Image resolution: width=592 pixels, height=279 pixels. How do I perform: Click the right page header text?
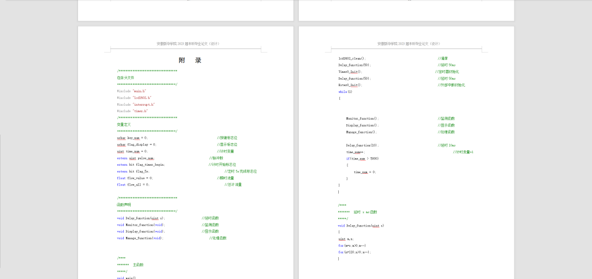(409, 43)
